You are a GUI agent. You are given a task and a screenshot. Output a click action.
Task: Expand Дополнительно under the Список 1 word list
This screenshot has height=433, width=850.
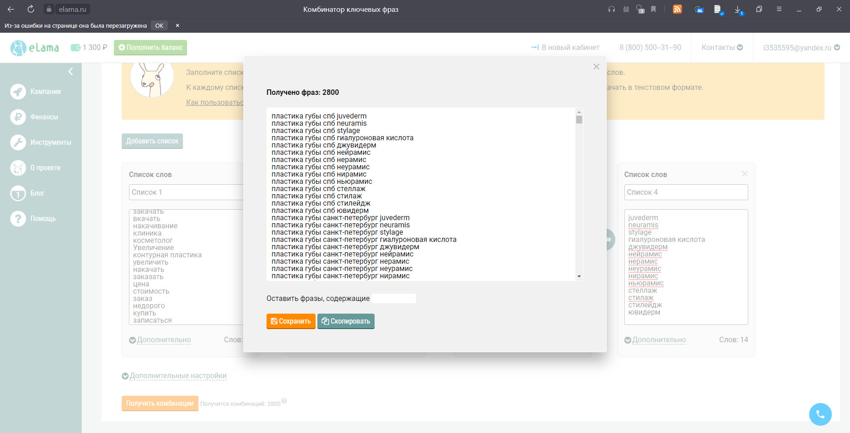point(160,340)
